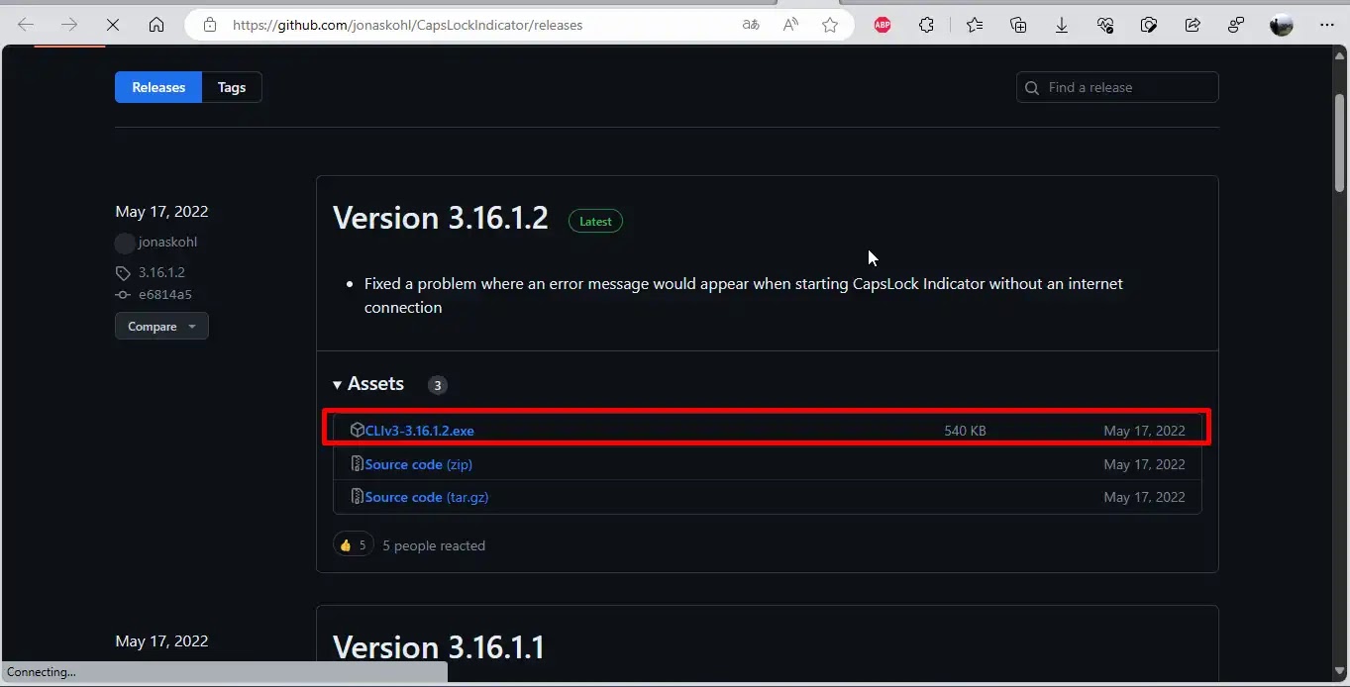
Task: Take a web capture screenshot
Action: [1149, 25]
